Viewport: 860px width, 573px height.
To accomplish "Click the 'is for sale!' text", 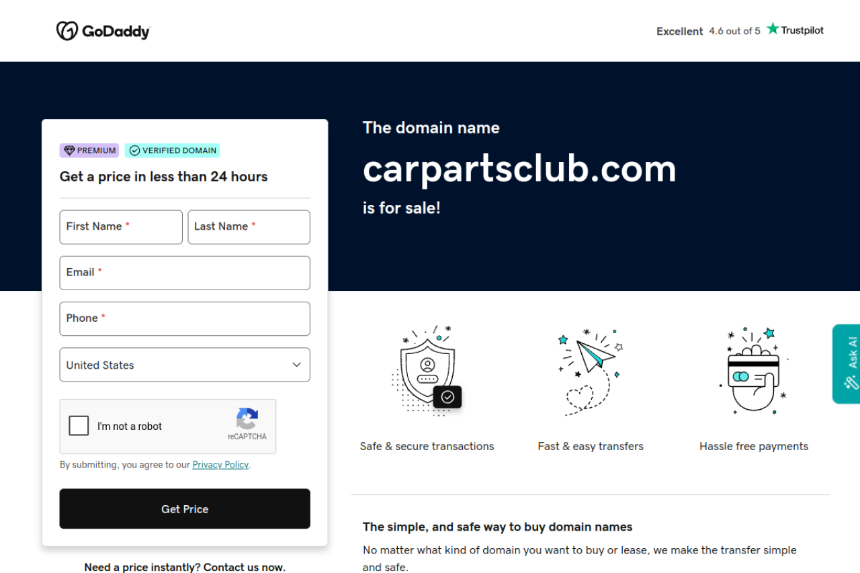I will (x=402, y=208).
